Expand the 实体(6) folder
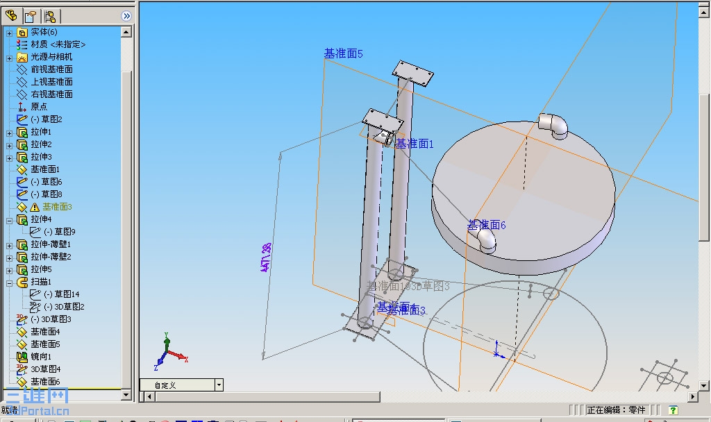Viewport: 711px width, 422px height. coord(9,33)
